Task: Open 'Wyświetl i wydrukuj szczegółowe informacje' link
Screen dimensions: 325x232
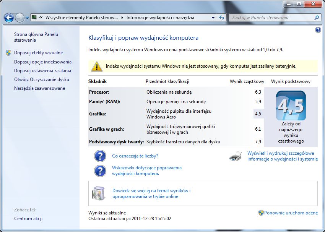Action: pos(283,156)
